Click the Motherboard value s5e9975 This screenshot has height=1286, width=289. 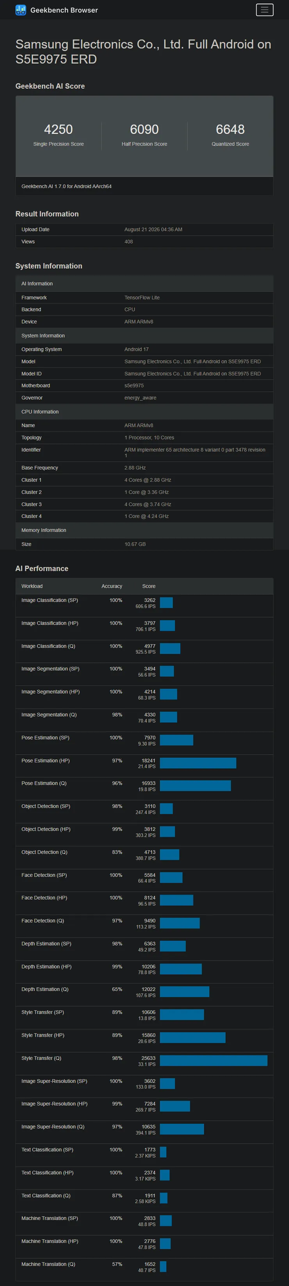click(x=134, y=386)
